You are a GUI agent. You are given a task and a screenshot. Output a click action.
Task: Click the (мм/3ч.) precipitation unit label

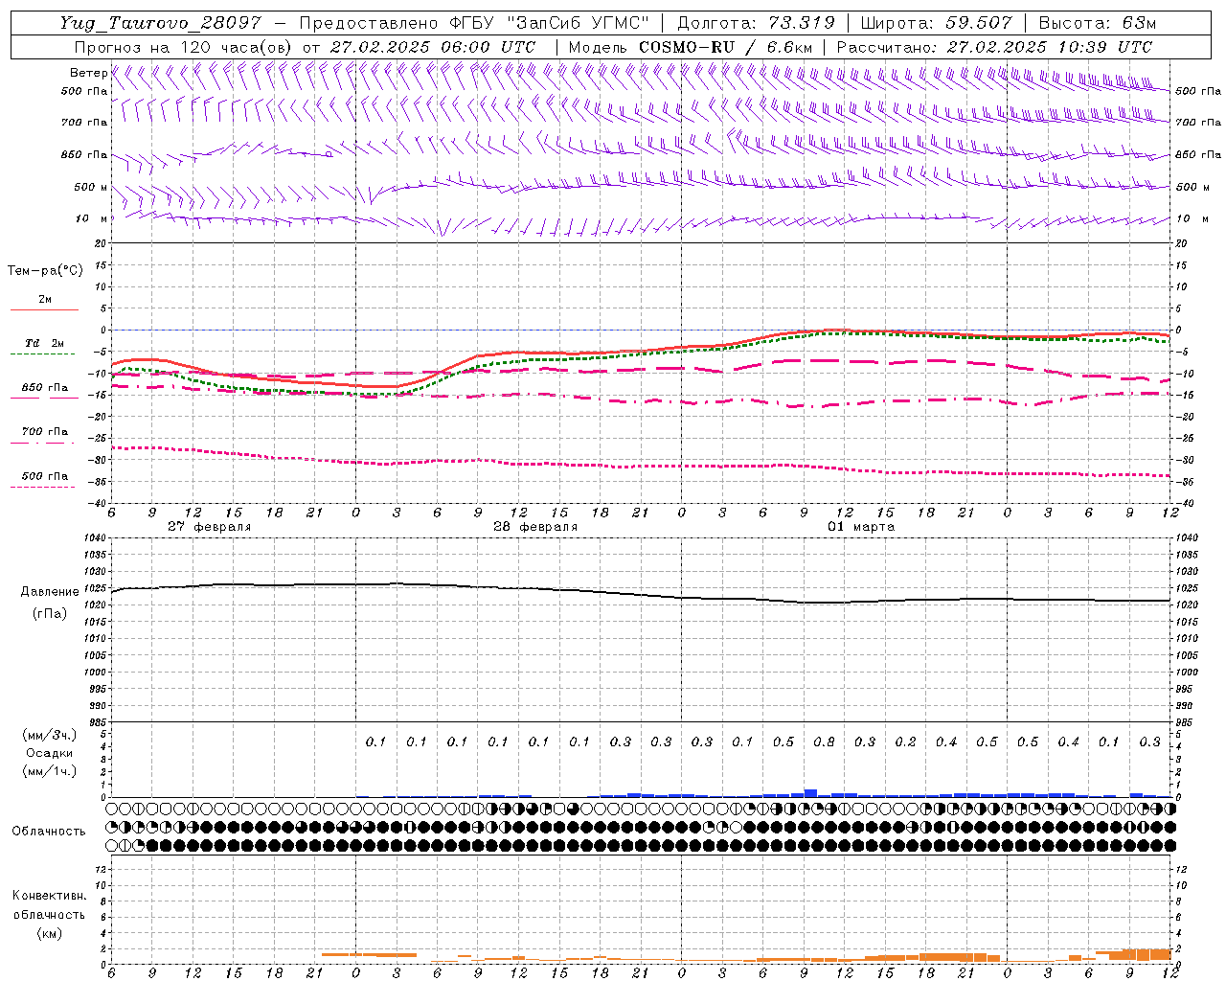50,735
